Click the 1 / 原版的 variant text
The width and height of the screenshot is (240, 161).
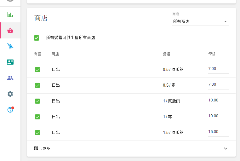[x=172, y=101]
